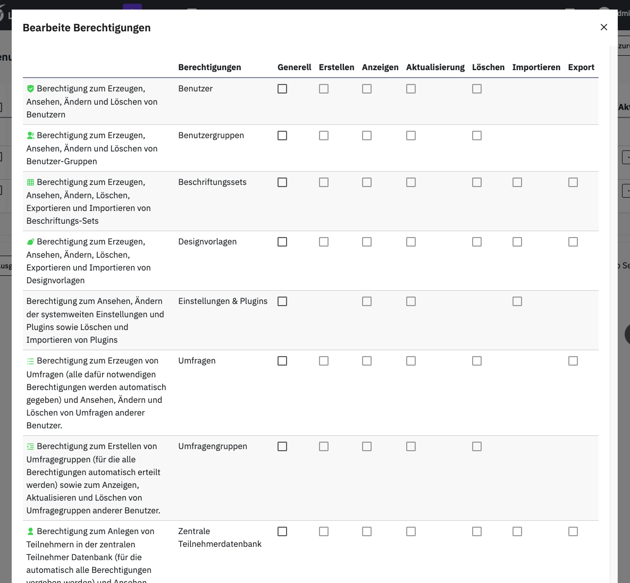Screen dimensions: 630x583
Task: Check Erstellen for Benutzergruppen
Action: tap(324, 136)
